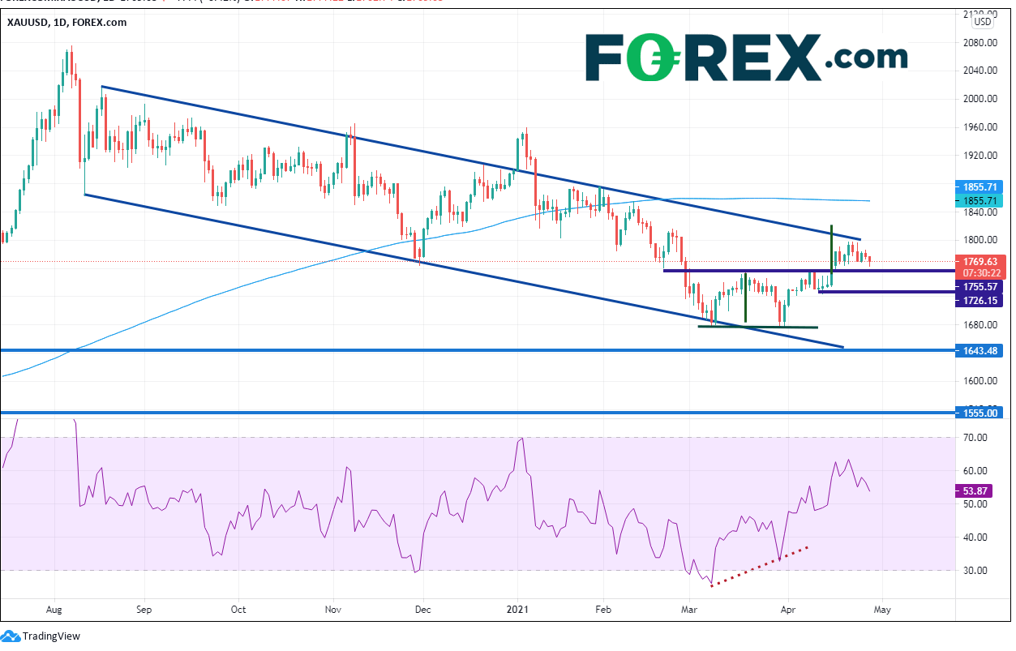Click the 70.00 RSI axis label

(x=975, y=438)
